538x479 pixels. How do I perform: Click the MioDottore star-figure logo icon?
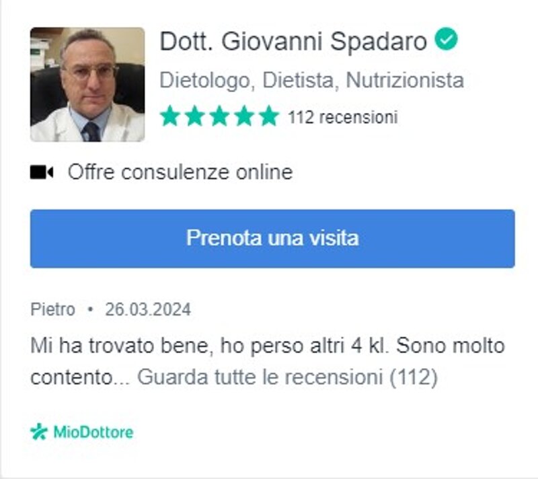tap(39, 431)
